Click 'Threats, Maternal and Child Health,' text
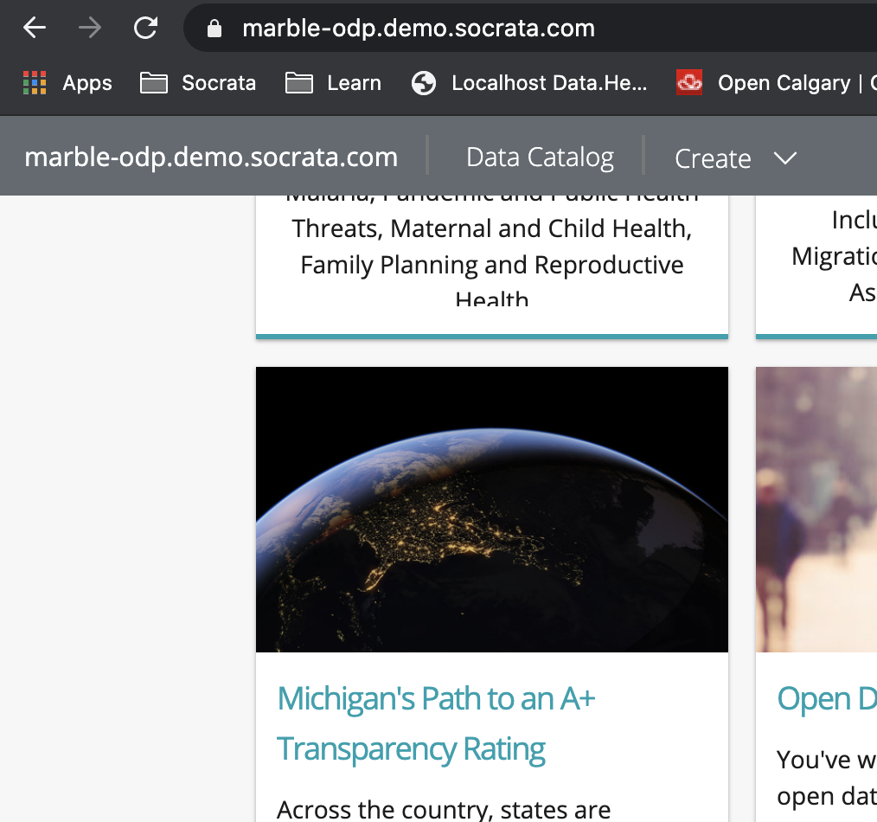Screen dimensions: 877x822 tap(491, 228)
